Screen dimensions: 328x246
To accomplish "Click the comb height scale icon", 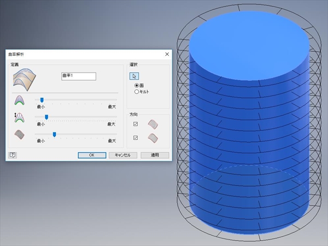I will point(19,117).
